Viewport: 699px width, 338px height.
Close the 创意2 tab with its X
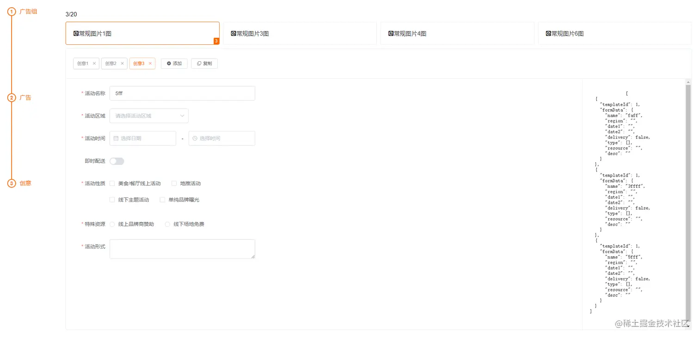pyautogui.click(x=123, y=64)
